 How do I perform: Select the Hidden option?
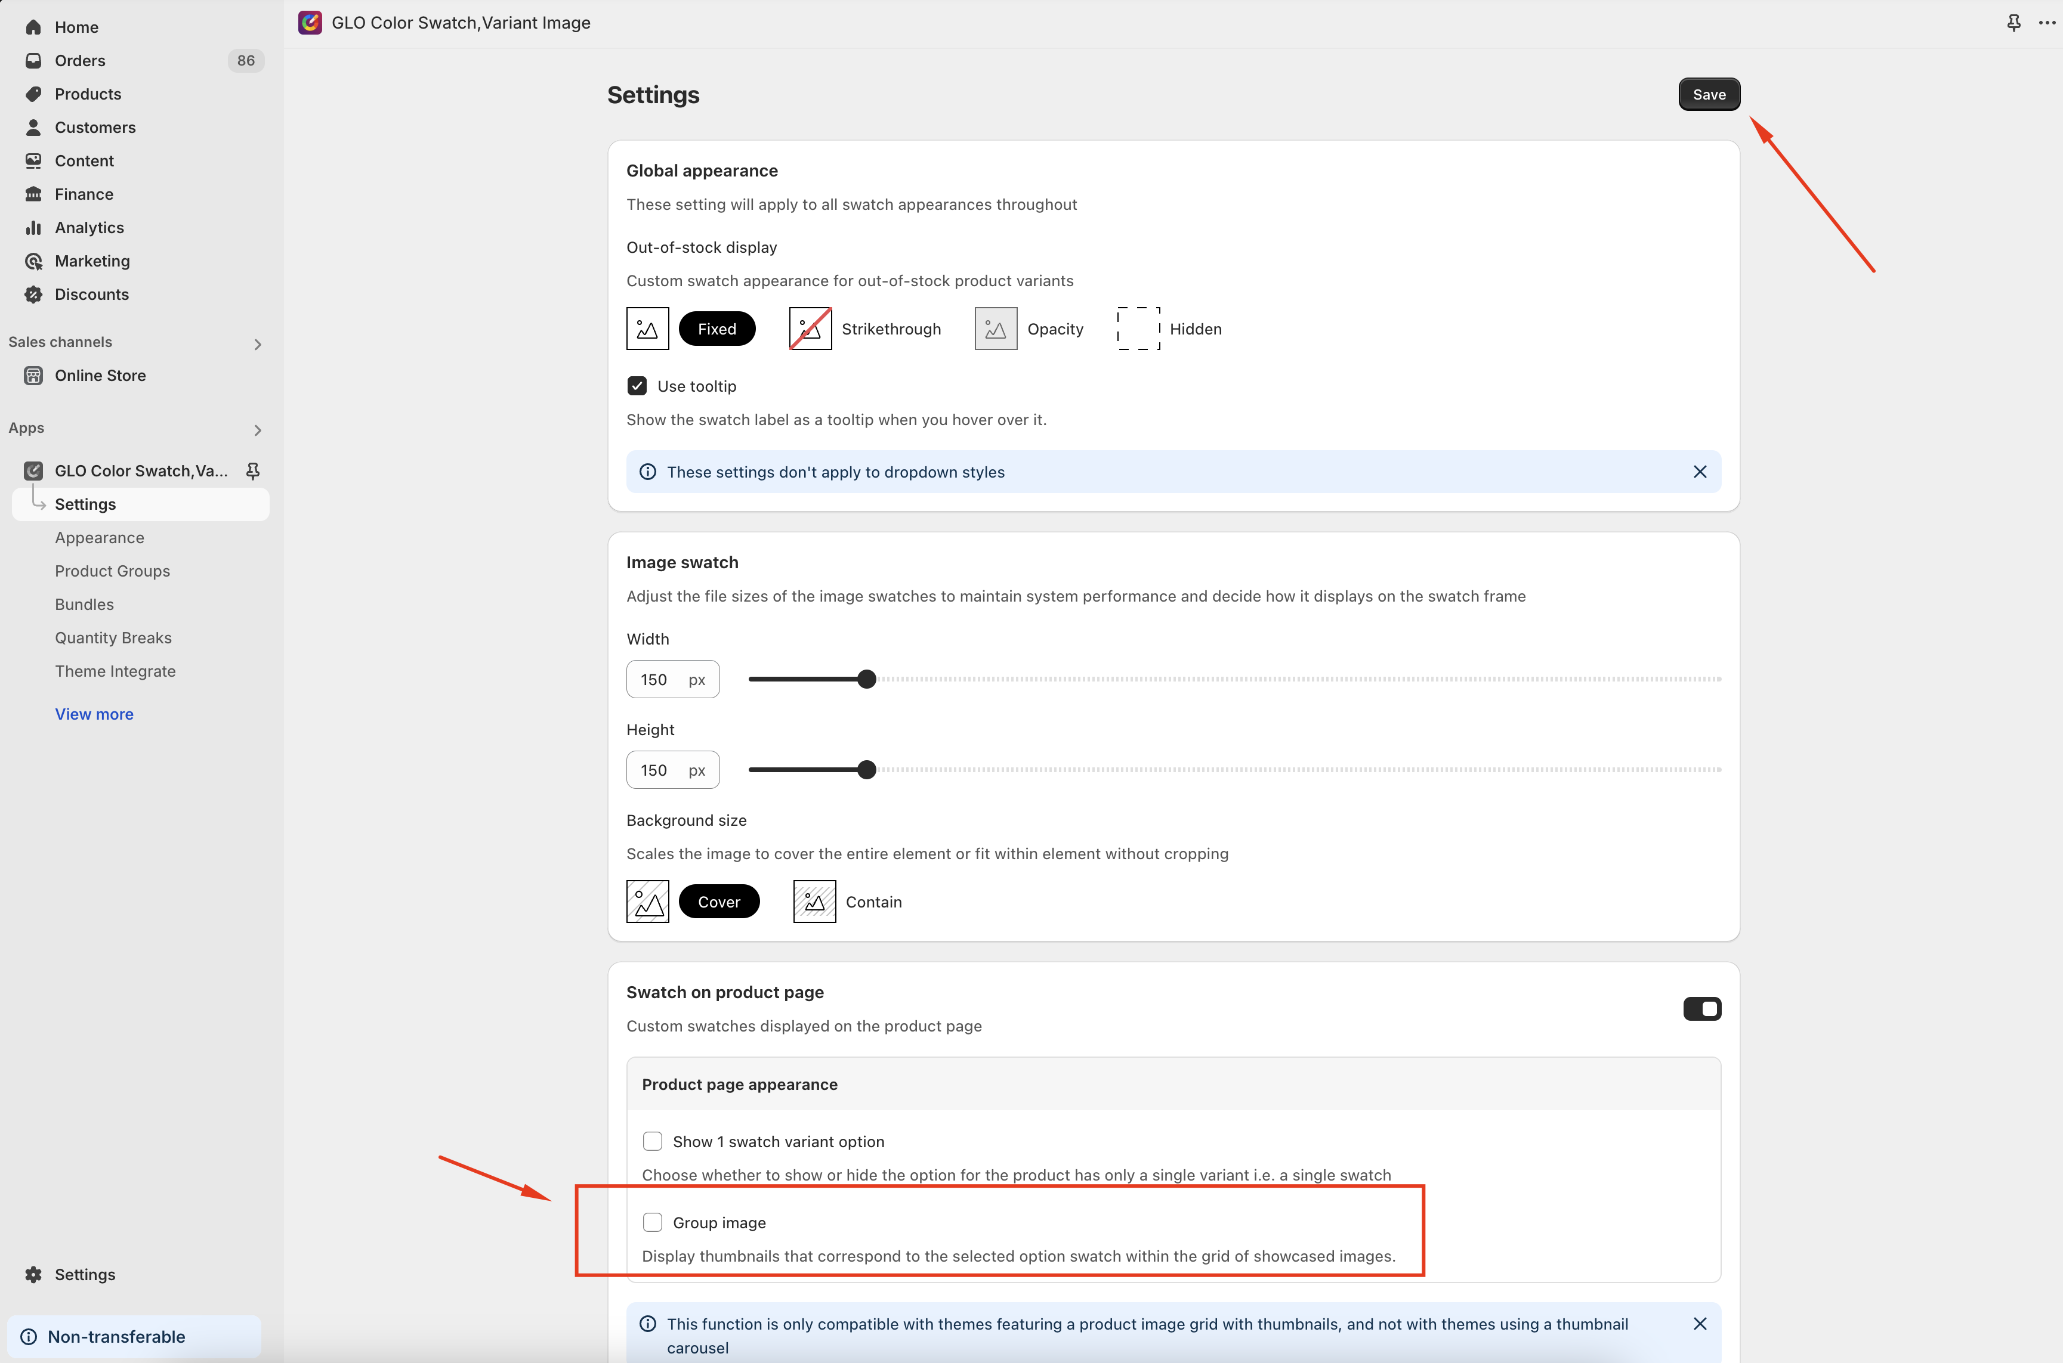[x=1195, y=329]
